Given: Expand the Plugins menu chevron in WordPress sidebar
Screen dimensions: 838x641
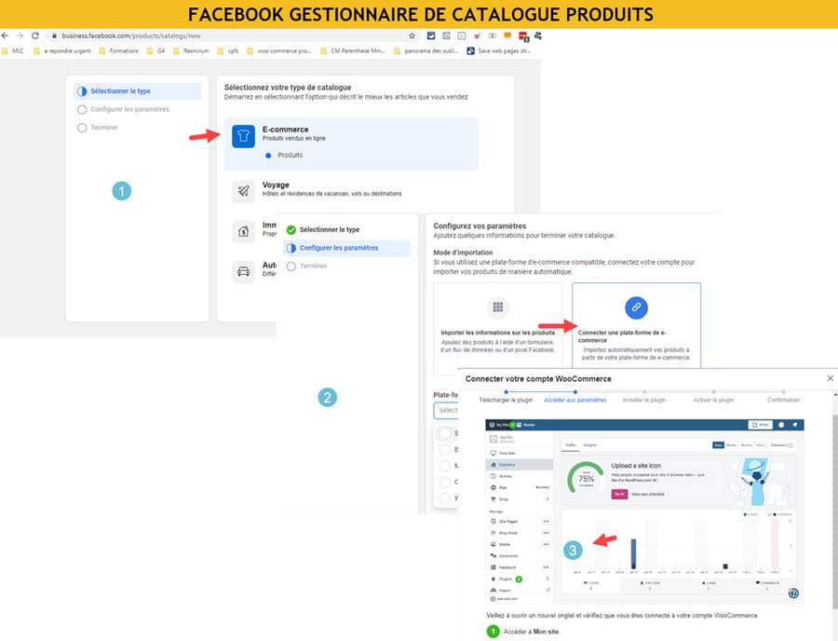Looking at the screenshot, I should pos(547,579).
